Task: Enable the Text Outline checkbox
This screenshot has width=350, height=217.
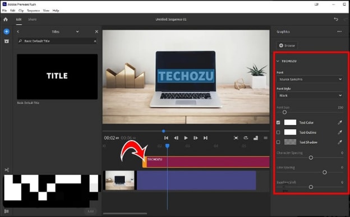Action: pyautogui.click(x=278, y=132)
